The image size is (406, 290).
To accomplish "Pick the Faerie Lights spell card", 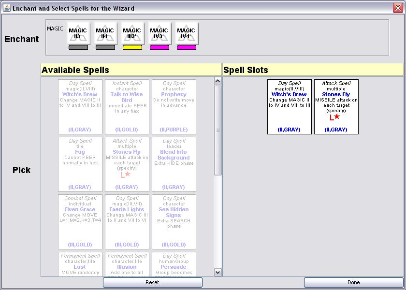I will point(127,222).
